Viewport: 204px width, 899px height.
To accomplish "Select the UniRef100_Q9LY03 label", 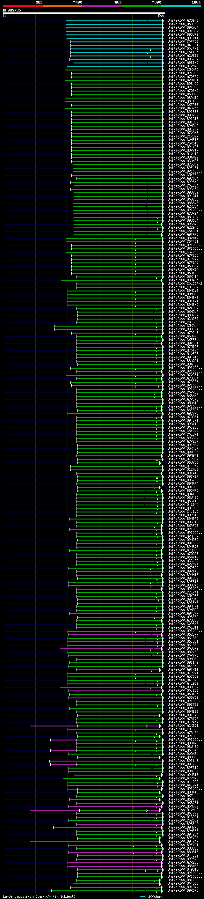I will 183,147.
